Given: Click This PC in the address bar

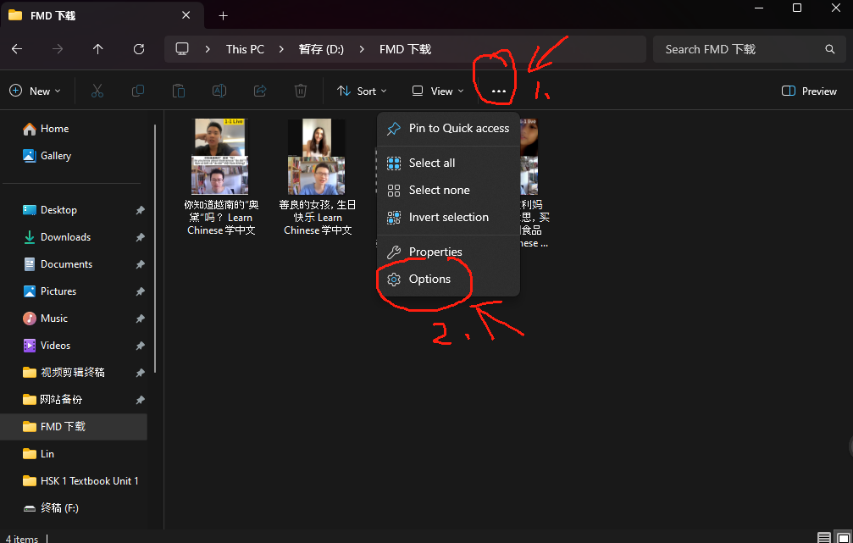Looking at the screenshot, I should 245,49.
